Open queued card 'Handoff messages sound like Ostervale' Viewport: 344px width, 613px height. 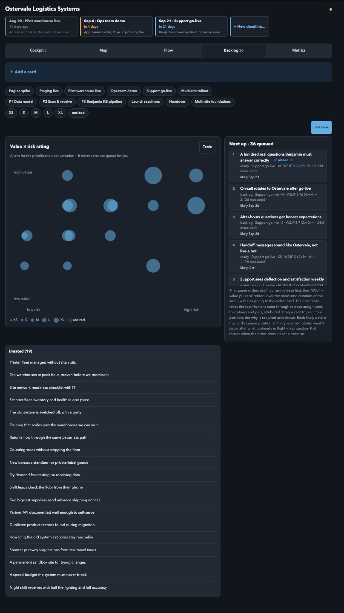pos(278,257)
